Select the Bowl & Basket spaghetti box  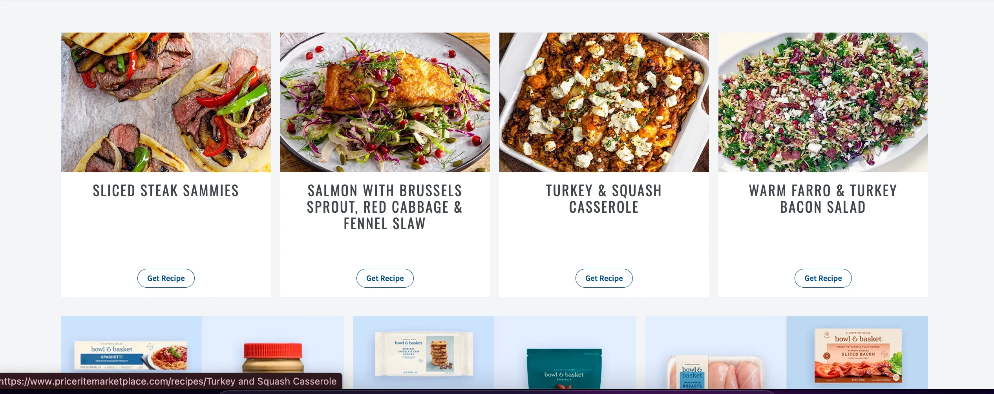tap(131, 355)
